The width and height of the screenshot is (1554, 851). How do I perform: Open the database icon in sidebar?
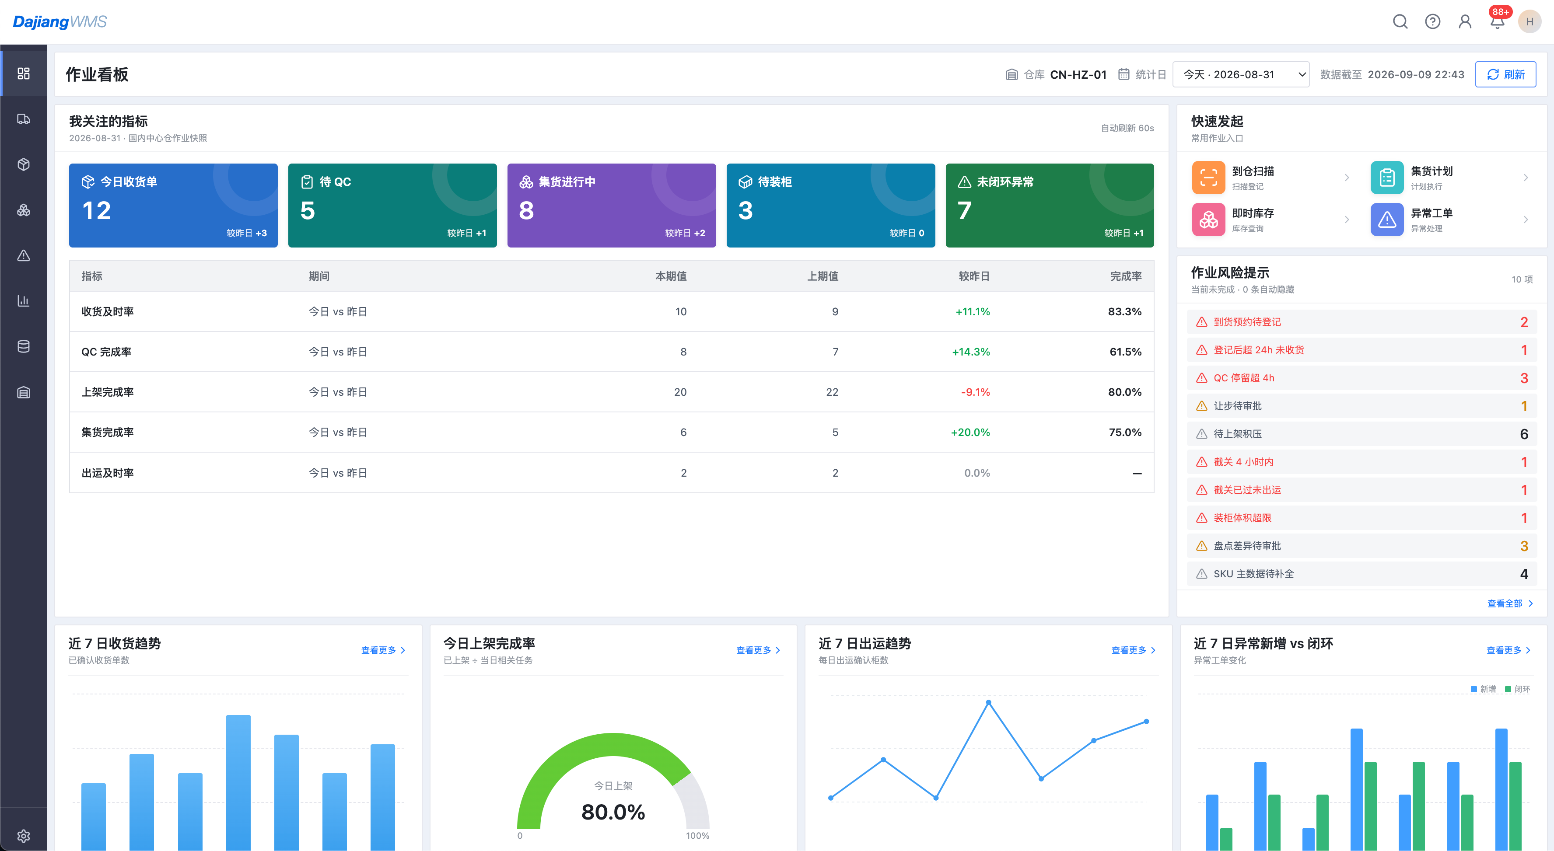pyautogui.click(x=24, y=347)
